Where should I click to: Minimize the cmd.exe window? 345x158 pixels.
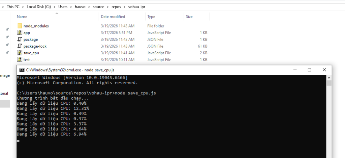295,70
